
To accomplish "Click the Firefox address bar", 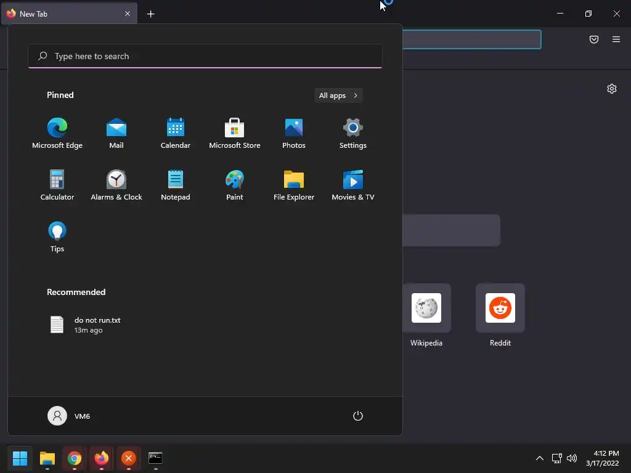I will [471, 39].
